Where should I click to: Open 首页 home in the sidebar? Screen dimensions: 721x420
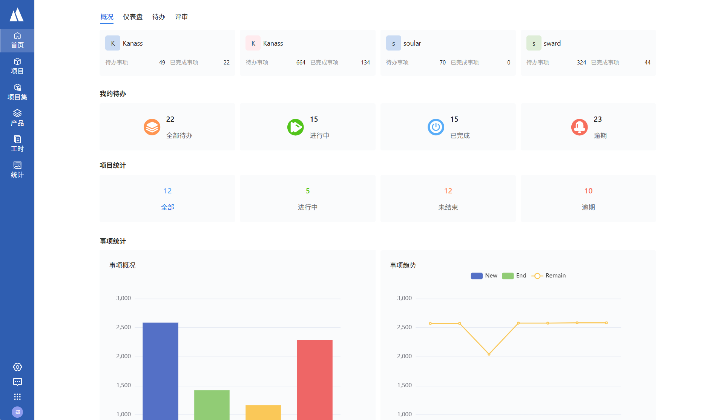click(17, 40)
